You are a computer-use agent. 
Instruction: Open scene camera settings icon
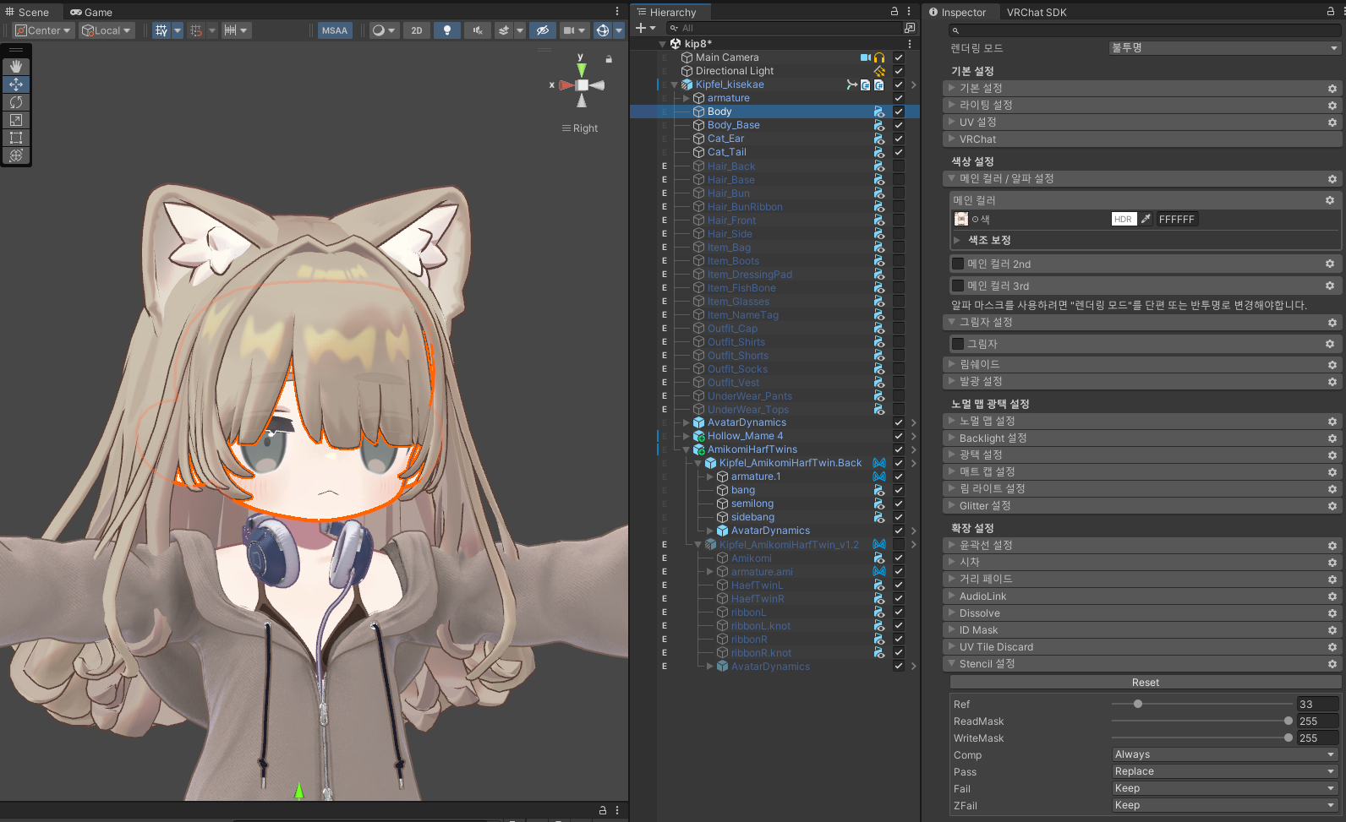tap(569, 30)
